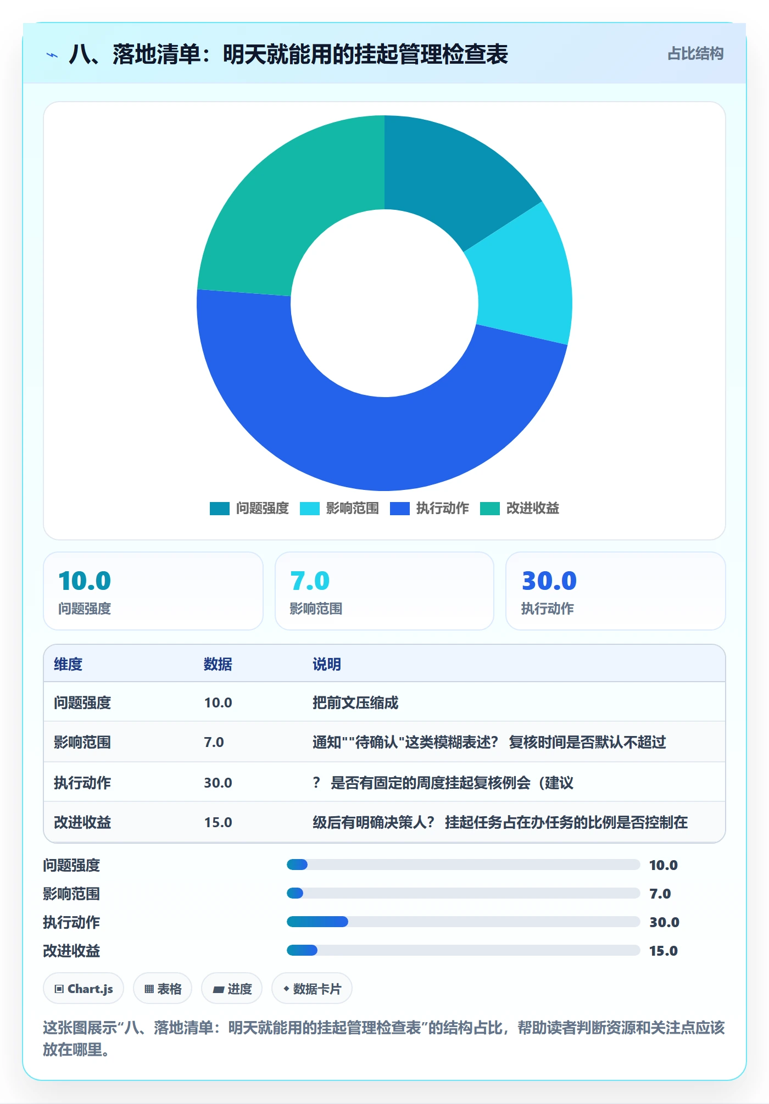Click the 把前文压缩成 description cell
Image resolution: width=769 pixels, height=1104 pixels.
[355, 702]
